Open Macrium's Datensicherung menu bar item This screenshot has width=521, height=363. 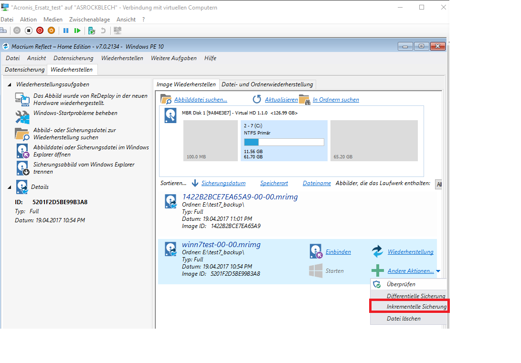tap(74, 58)
